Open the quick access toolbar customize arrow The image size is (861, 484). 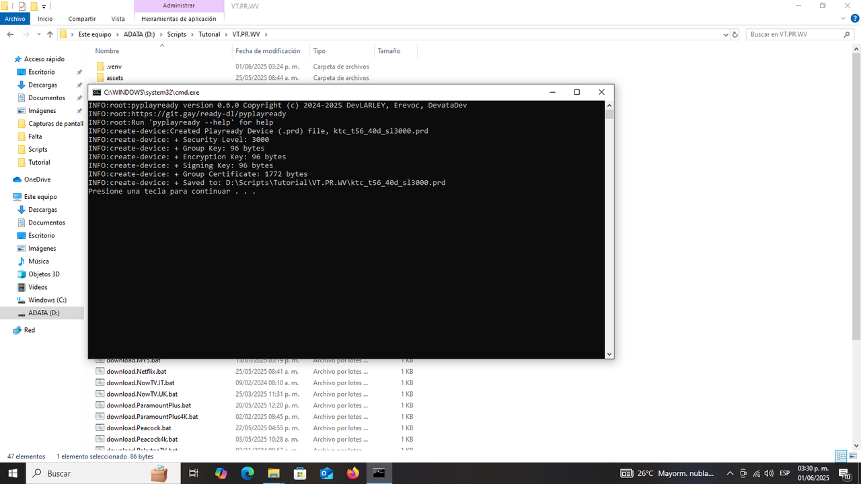click(44, 7)
